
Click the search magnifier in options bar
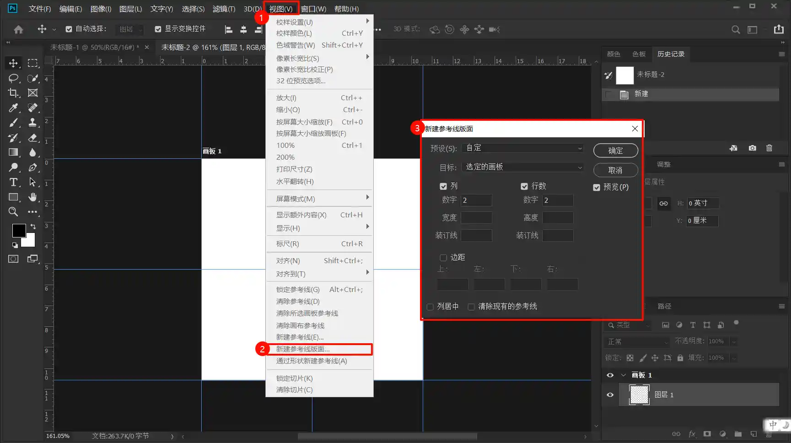(736, 29)
